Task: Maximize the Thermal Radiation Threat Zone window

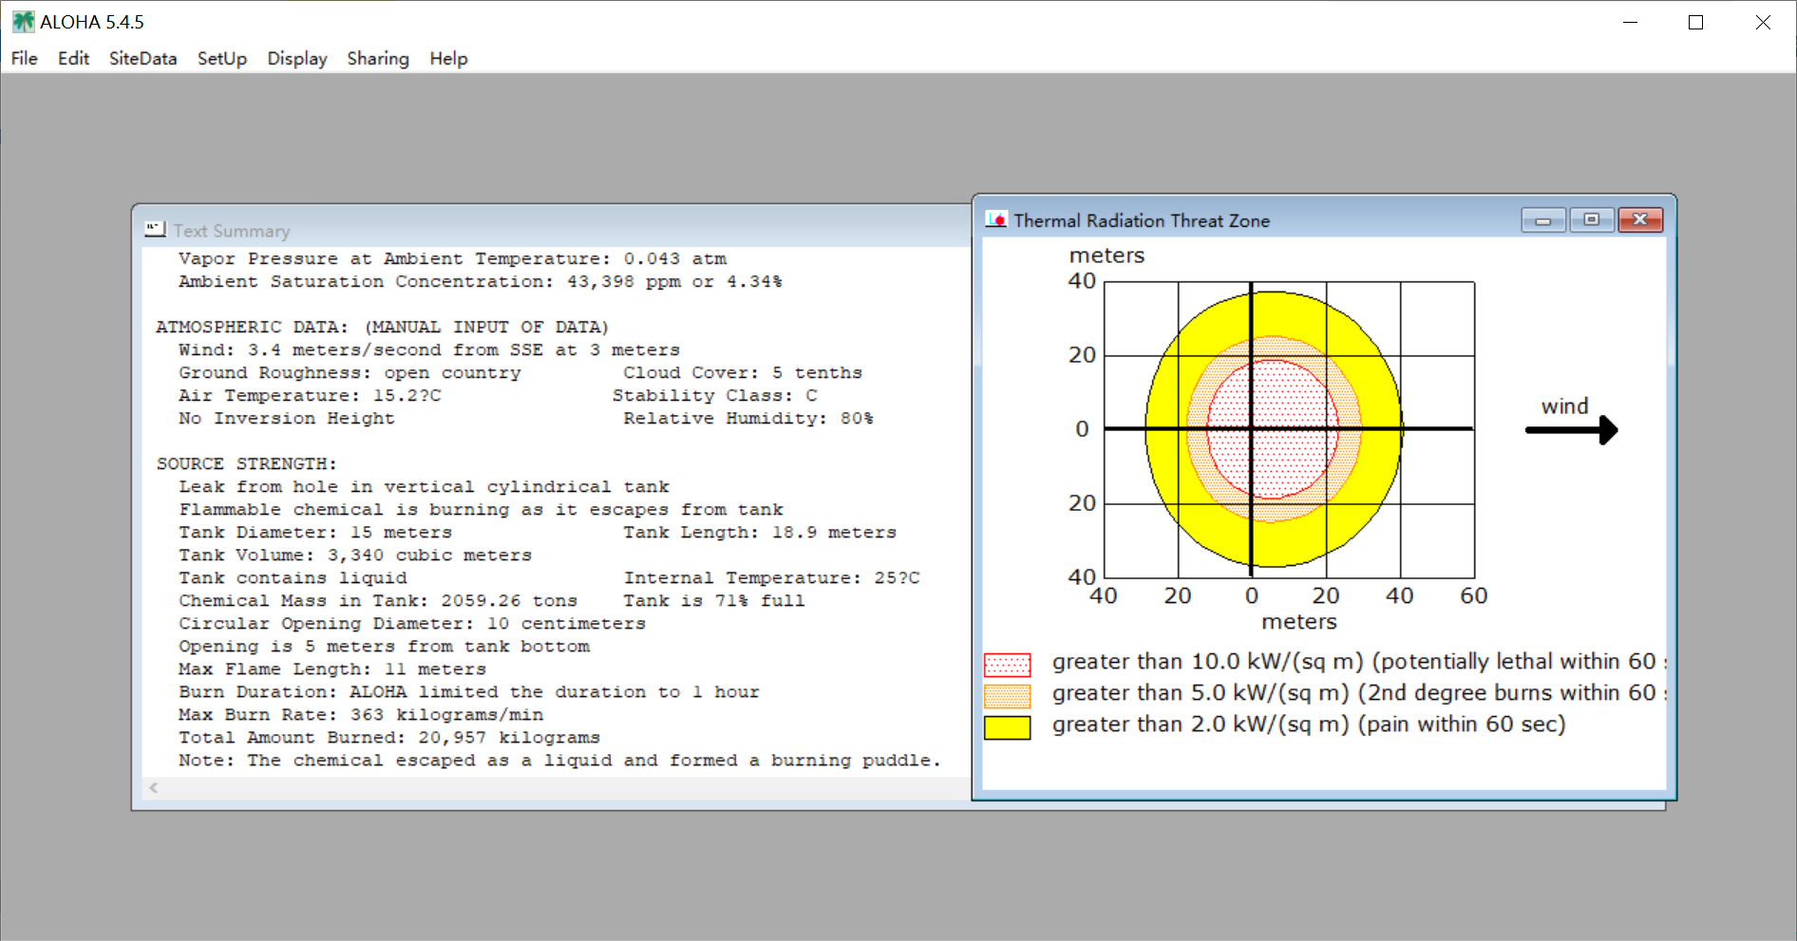Action: [1592, 220]
